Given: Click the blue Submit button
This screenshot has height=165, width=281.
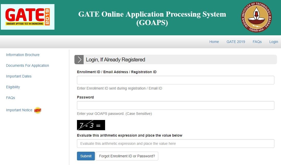Looking at the screenshot, I should 86,156.
